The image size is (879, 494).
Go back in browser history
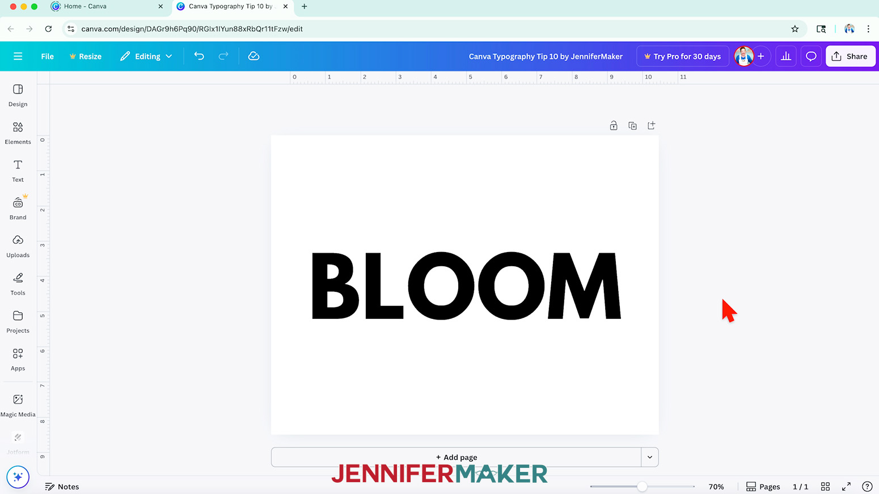(11, 29)
